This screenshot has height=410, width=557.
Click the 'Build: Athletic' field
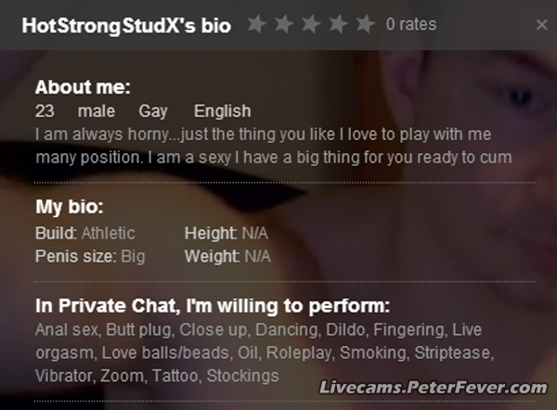[84, 233]
